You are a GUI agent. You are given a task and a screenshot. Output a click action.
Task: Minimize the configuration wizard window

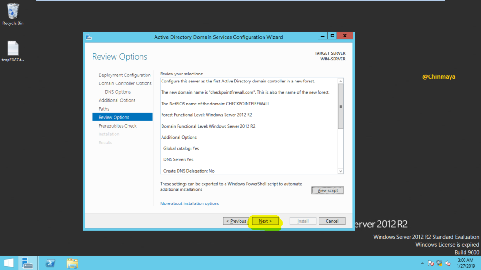pyautogui.click(x=322, y=36)
